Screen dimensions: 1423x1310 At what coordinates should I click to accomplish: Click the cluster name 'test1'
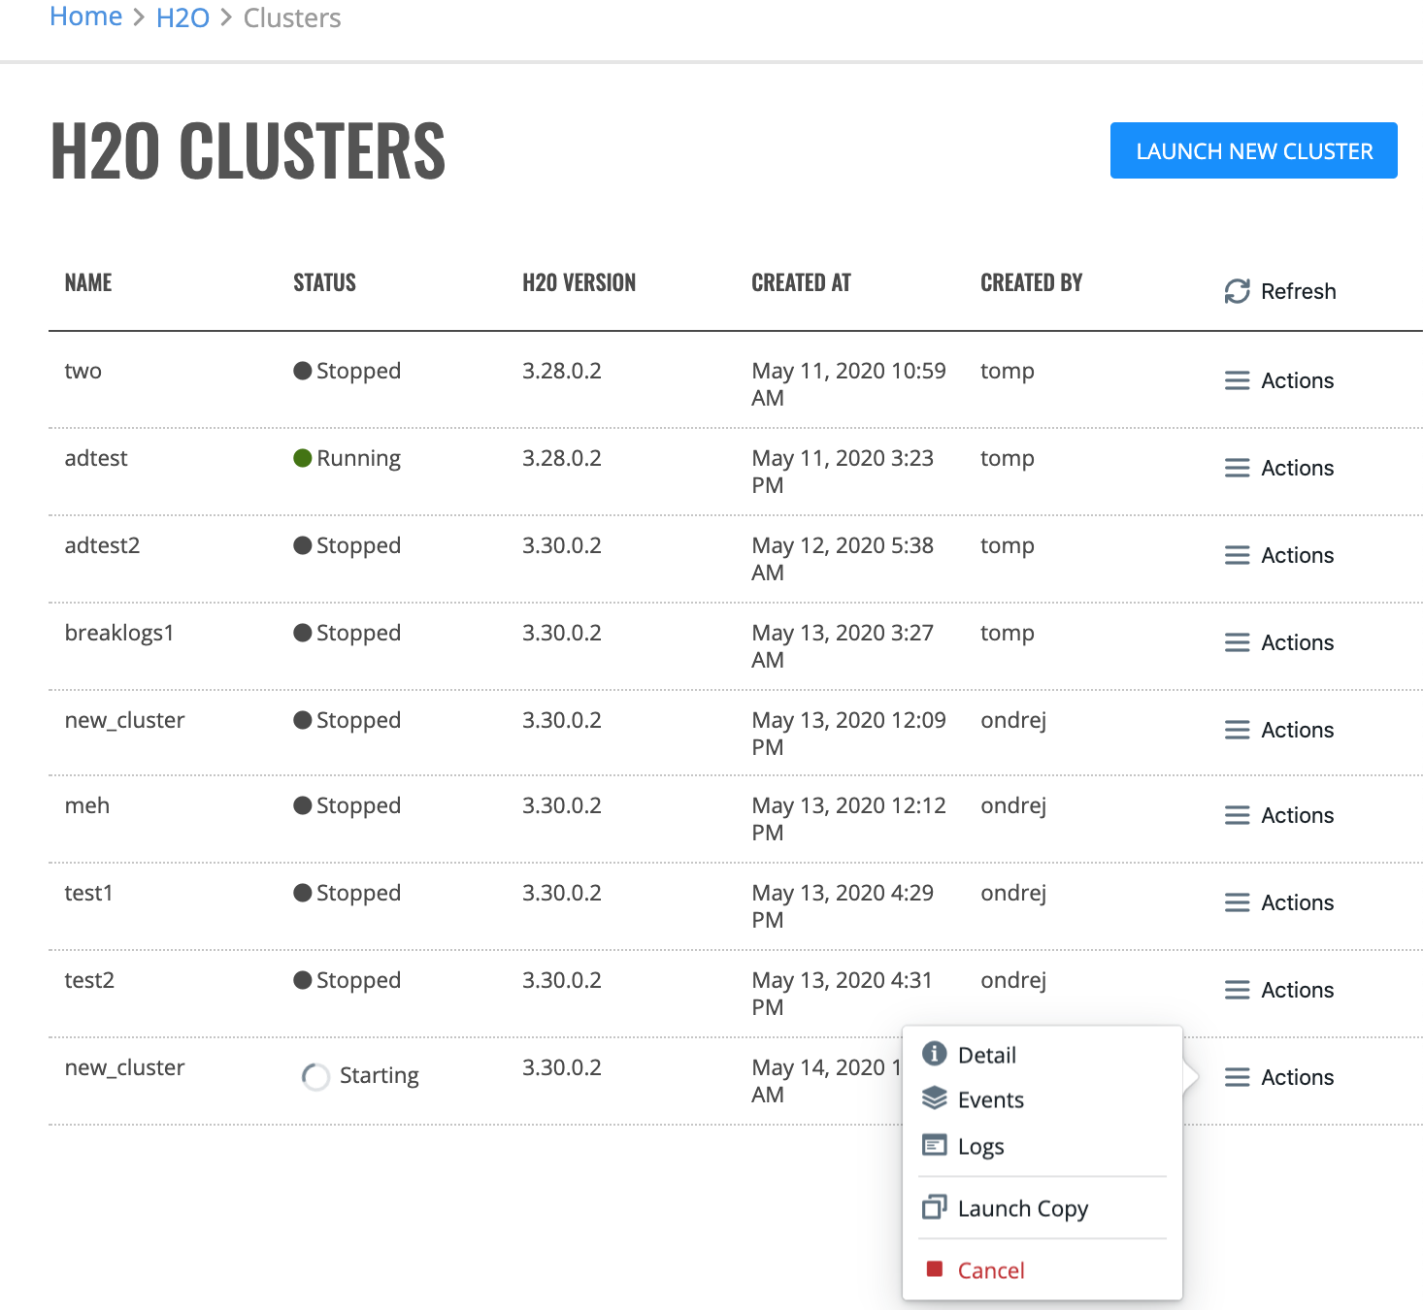(x=88, y=893)
